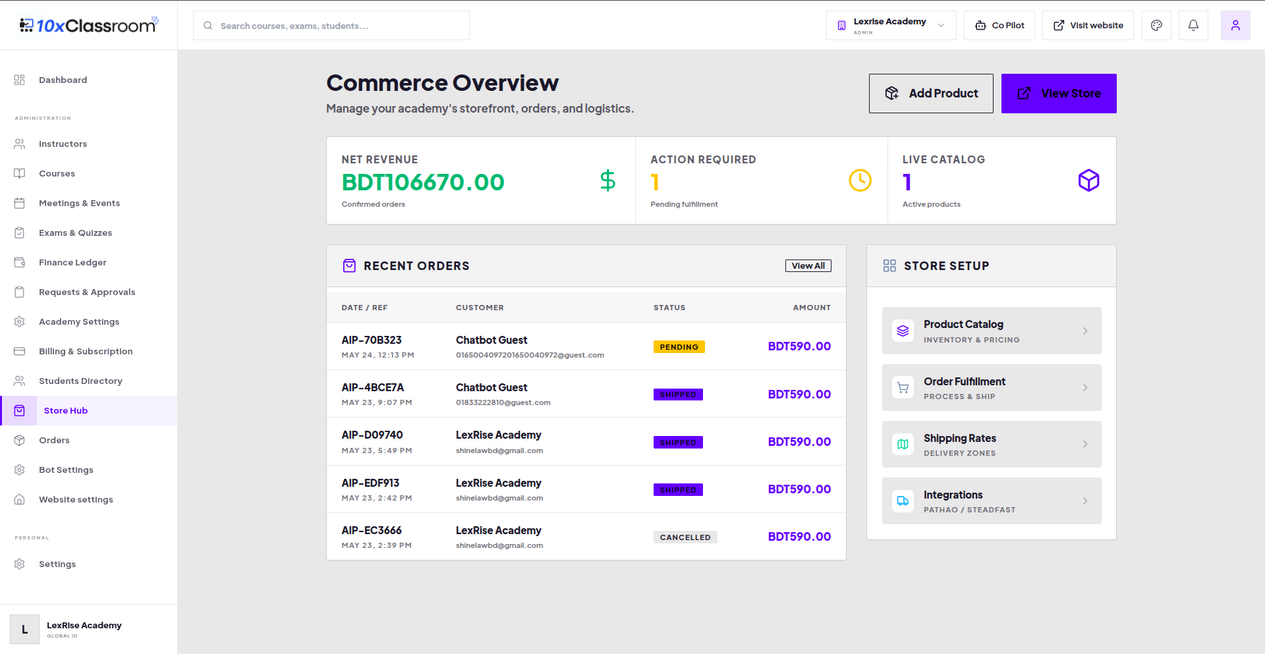Expand the Integrations chevron arrow
The width and height of the screenshot is (1265, 654).
tap(1085, 501)
